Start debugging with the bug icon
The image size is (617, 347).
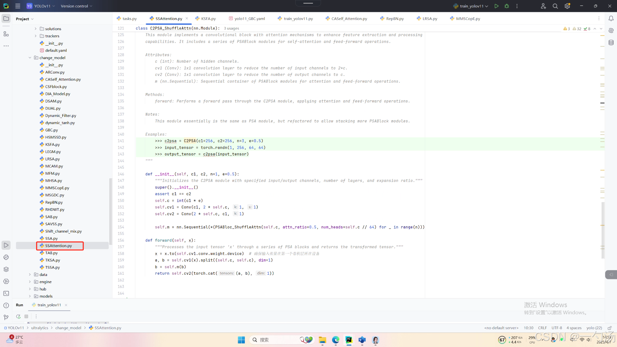(507, 6)
